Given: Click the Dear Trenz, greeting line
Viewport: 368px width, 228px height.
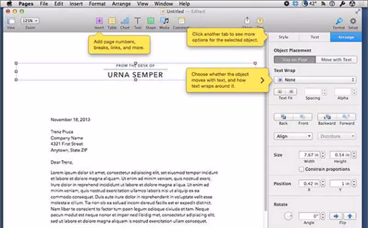Looking at the screenshot, I should point(62,162).
